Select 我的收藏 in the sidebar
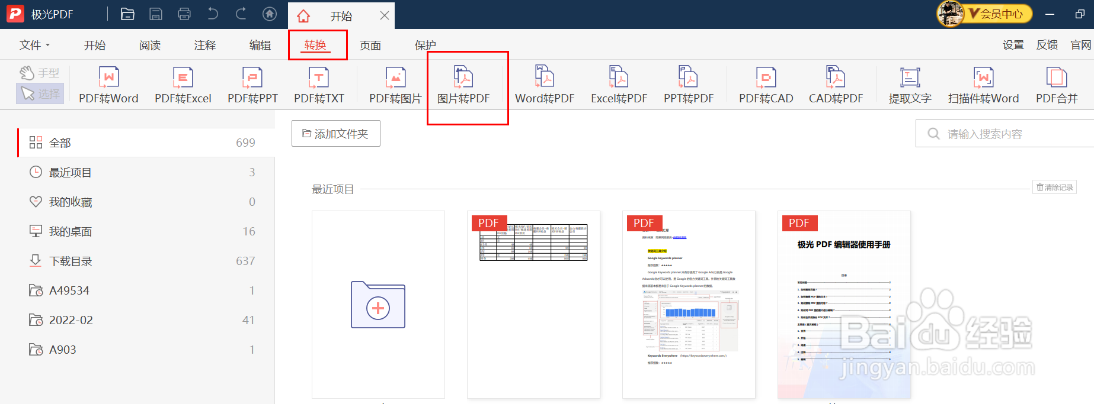 [146, 202]
